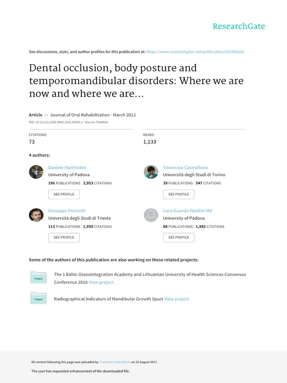Screen dimensions: 287x383
Task: Click See Profile under Giuseppe Perinetti
Action: pos(64,238)
